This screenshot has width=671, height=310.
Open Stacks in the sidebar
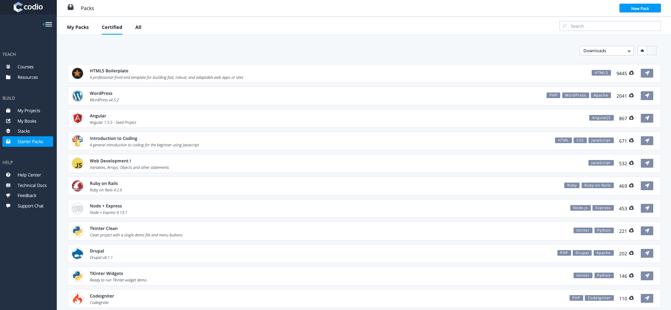[23, 131]
